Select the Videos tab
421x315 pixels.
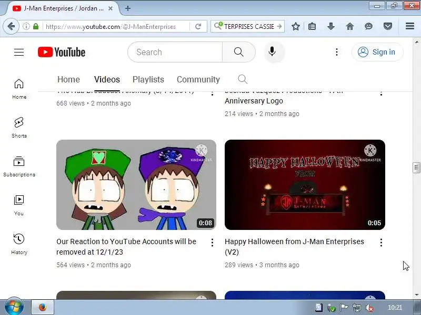107,79
